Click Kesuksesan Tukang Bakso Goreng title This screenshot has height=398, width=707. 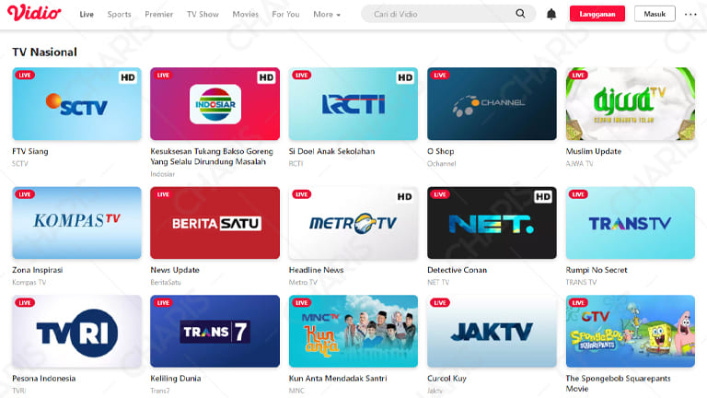(x=212, y=157)
